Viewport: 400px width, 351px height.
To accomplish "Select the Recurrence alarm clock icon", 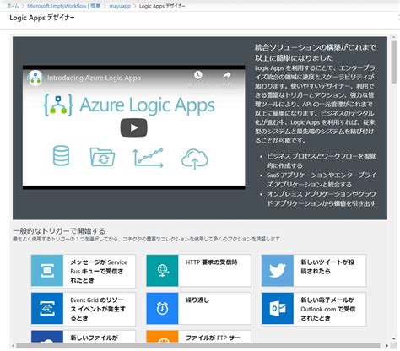I will [162, 308].
